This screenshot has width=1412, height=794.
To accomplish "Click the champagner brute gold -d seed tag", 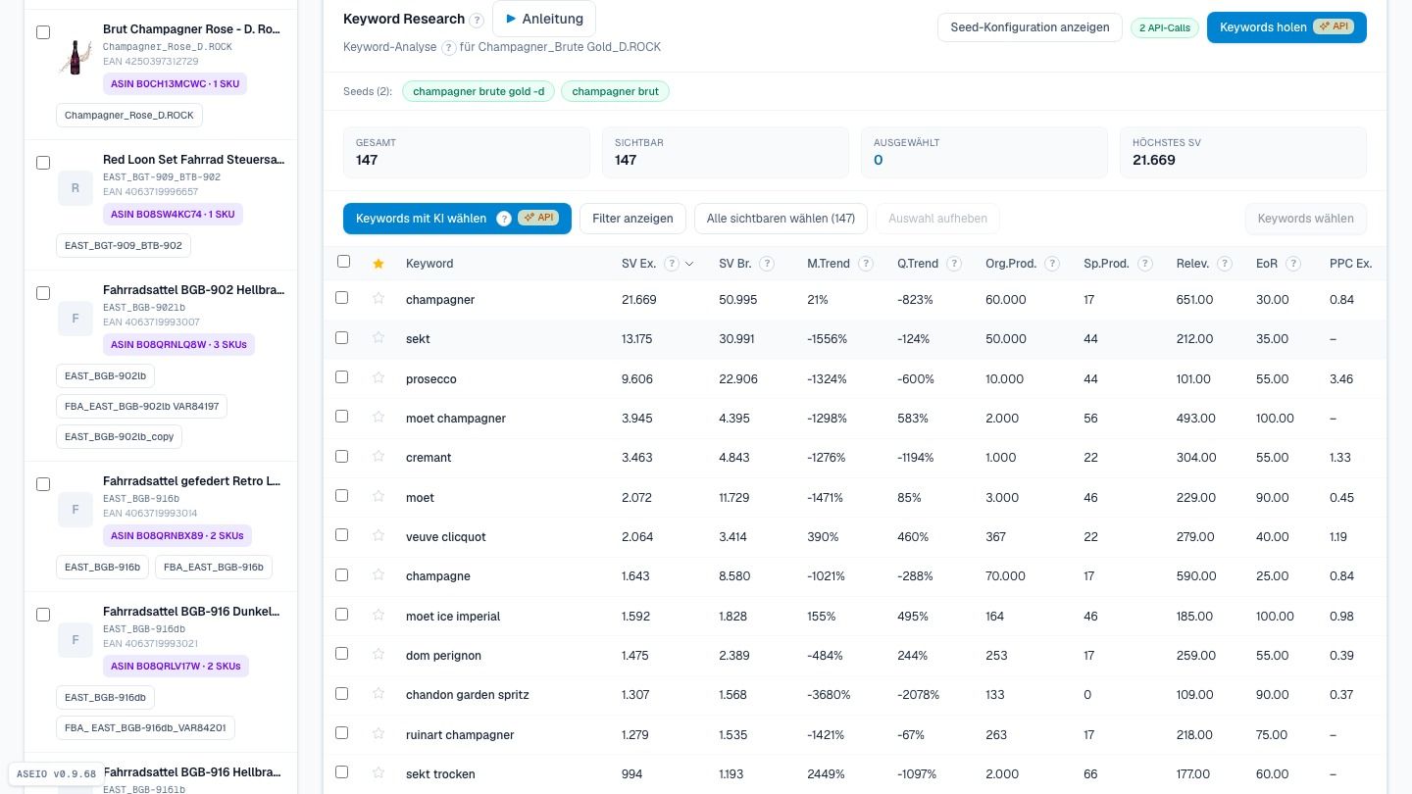I will click(x=479, y=91).
